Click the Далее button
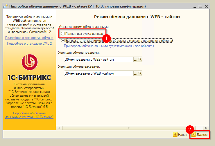This screenshot has height=146, width=215. (x=200, y=135)
